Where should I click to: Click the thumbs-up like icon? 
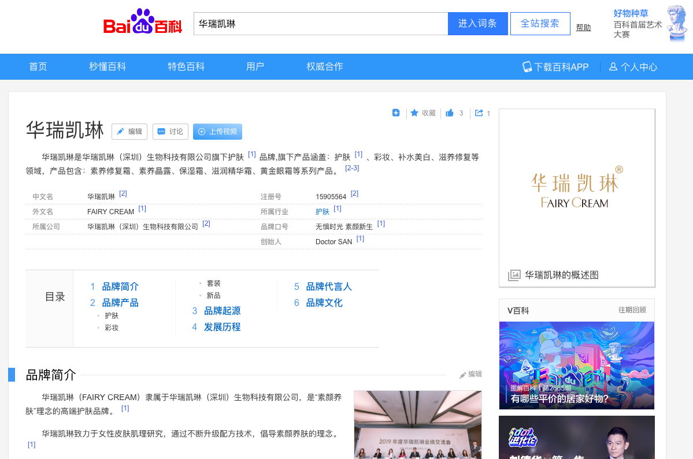pyautogui.click(x=450, y=113)
